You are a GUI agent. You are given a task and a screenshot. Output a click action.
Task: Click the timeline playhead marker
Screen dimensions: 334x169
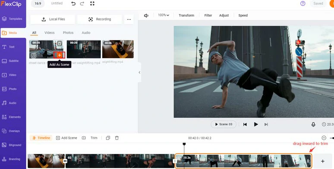pyautogui.click(x=184, y=144)
